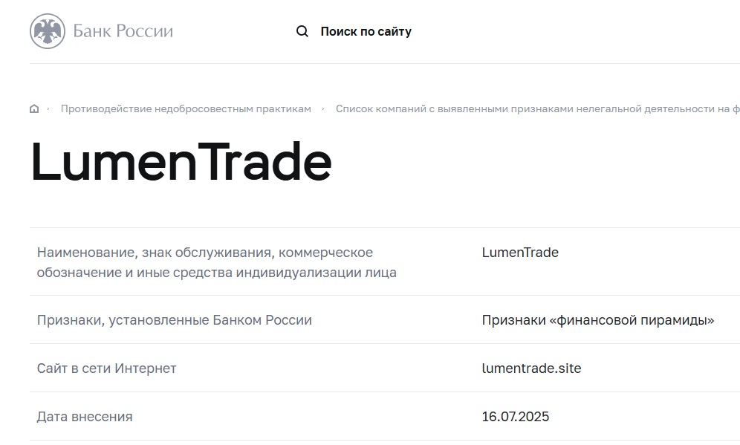Click the Банк России header text
740x445 pixels.
click(x=123, y=30)
